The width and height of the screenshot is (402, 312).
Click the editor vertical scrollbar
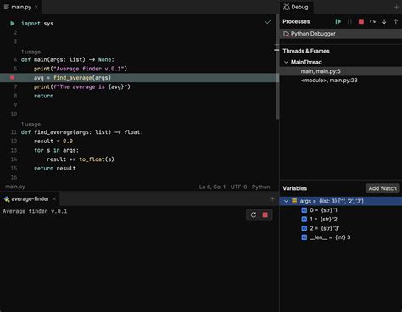coord(277,66)
